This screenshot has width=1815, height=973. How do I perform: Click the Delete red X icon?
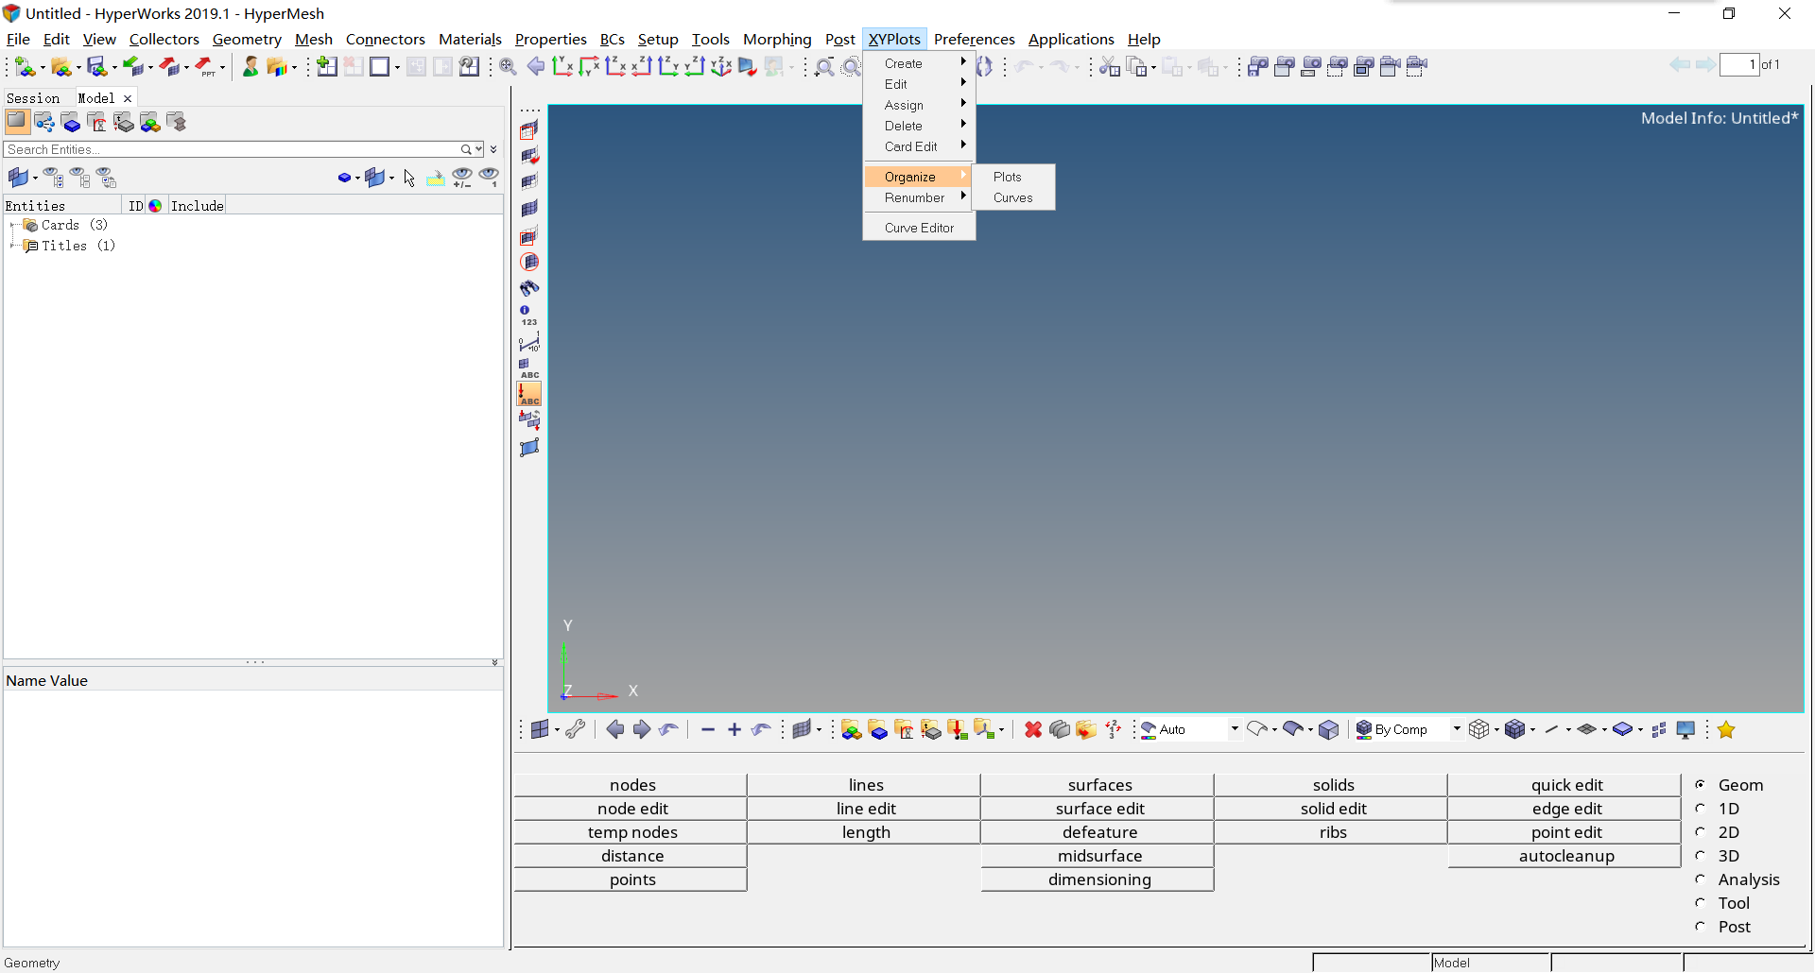point(1033,729)
